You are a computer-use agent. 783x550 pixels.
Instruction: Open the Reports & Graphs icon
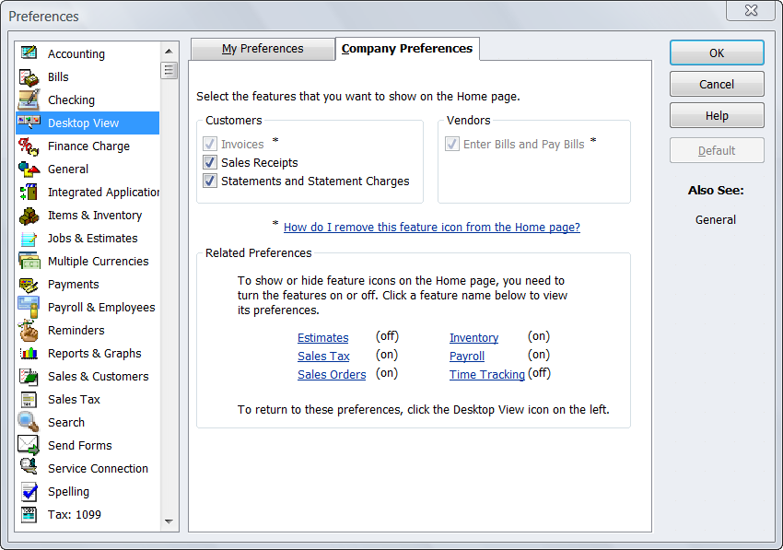click(29, 353)
